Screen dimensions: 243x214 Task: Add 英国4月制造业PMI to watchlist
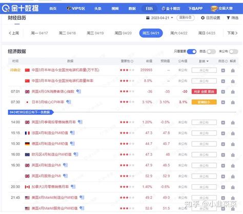pyautogui.click(x=223, y=166)
